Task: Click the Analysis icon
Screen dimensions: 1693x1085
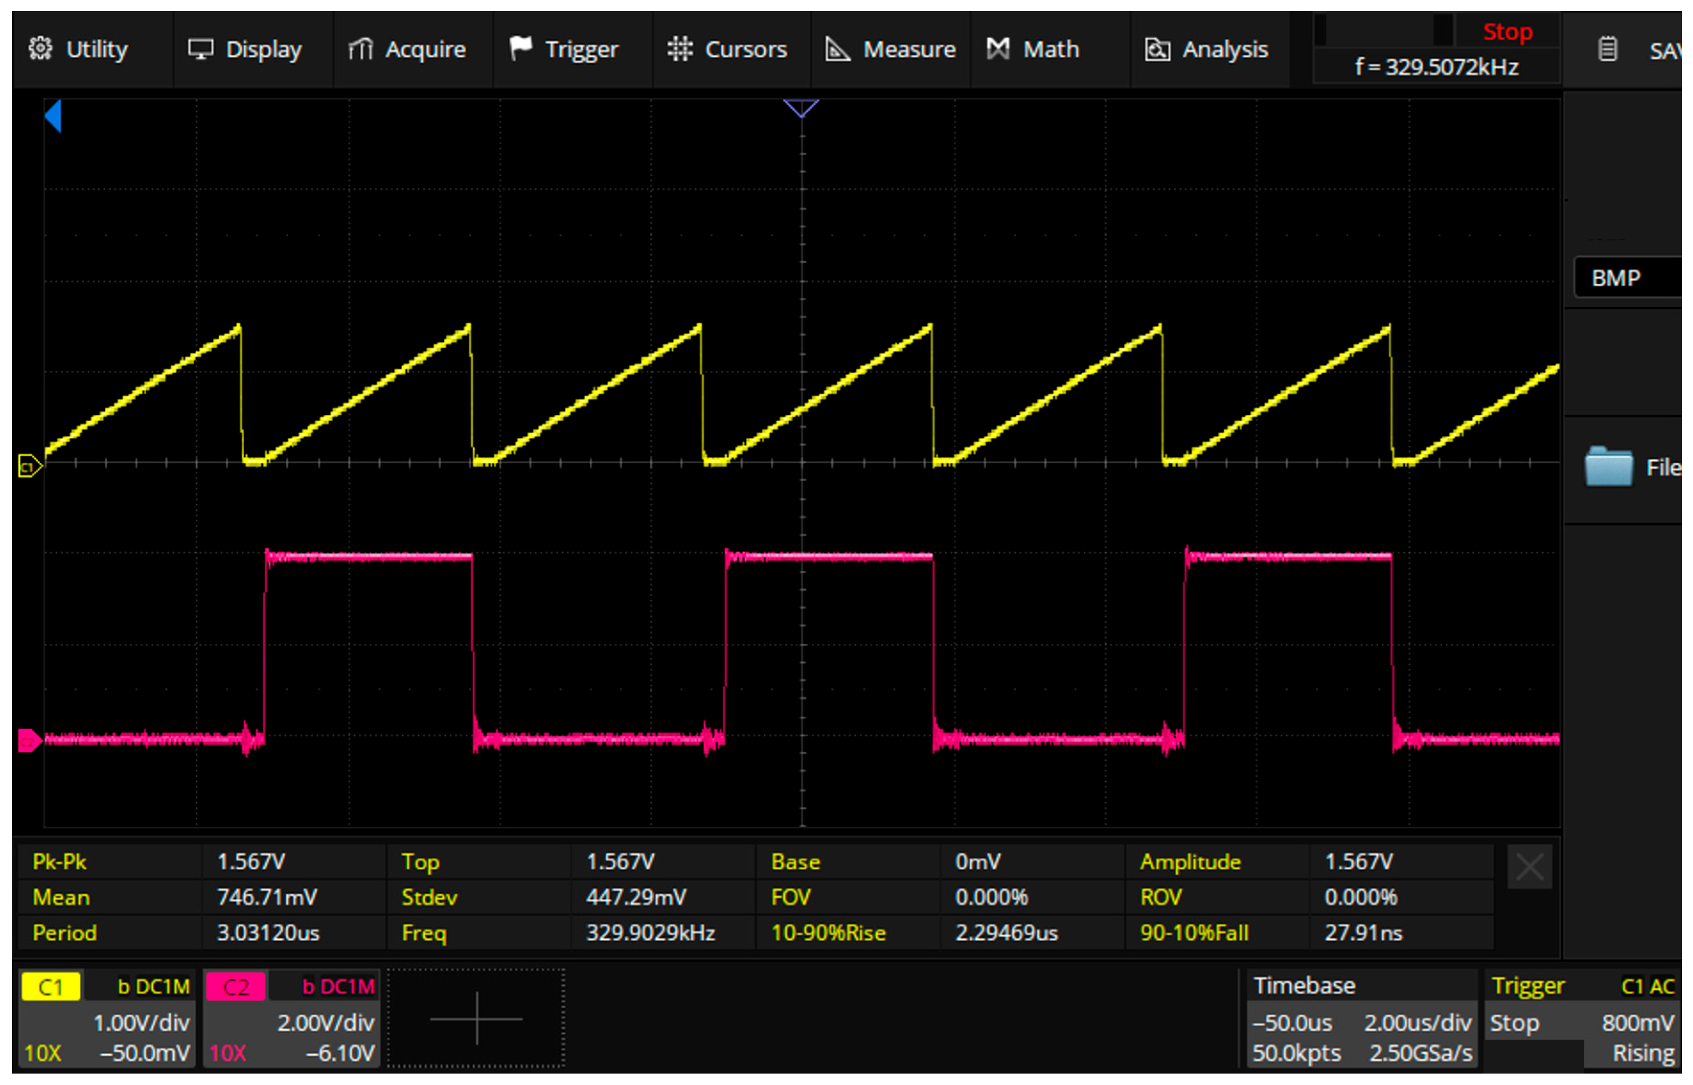Action: pos(1158,49)
